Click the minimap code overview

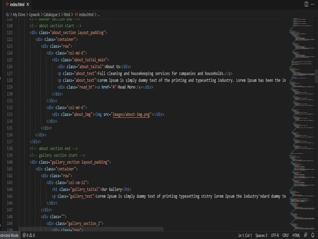(x=302, y=124)
